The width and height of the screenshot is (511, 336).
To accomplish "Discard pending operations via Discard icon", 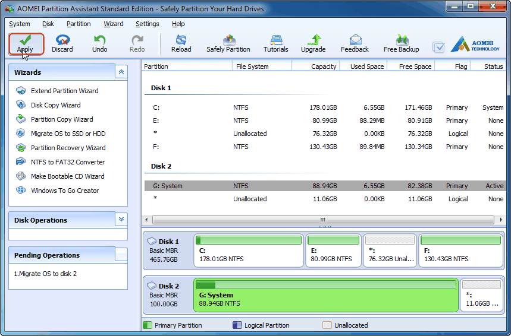I will [62, 43].
